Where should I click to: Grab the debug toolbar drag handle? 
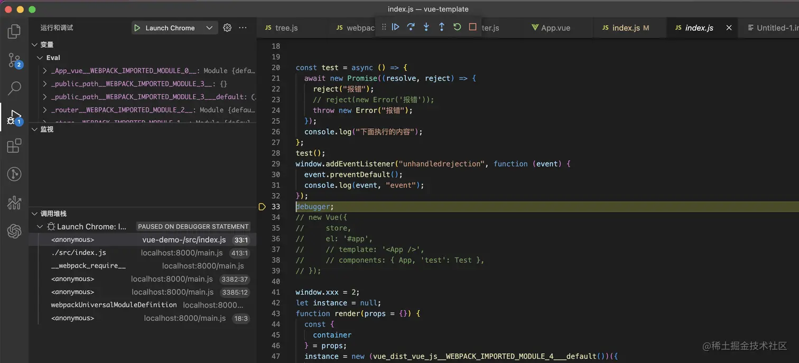pos(384,27)
